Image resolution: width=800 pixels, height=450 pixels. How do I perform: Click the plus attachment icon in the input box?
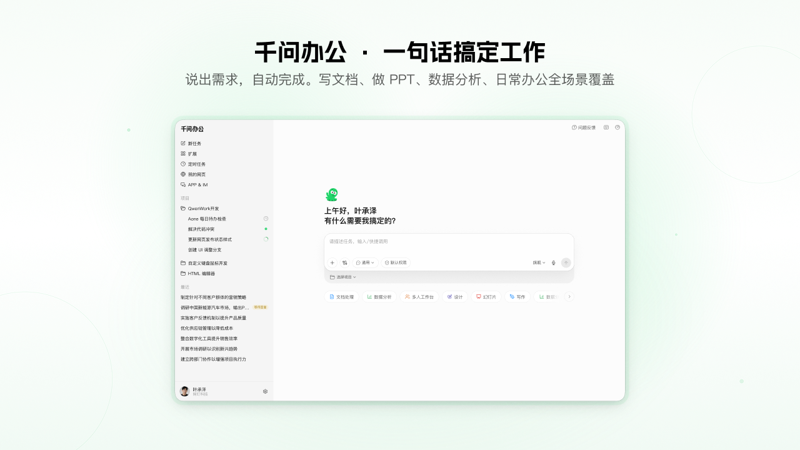(332, 263)
